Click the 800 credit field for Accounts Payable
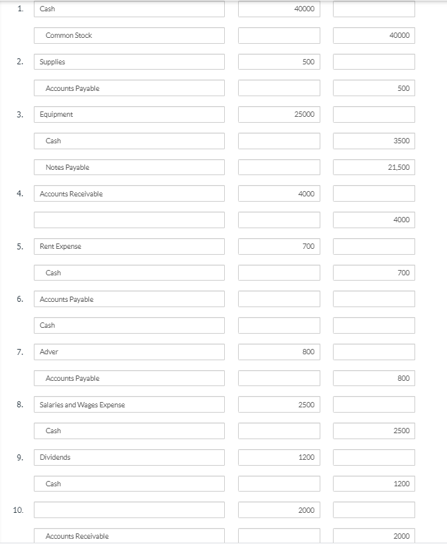This screenshot has height=544, width=447. click(373, 377)
